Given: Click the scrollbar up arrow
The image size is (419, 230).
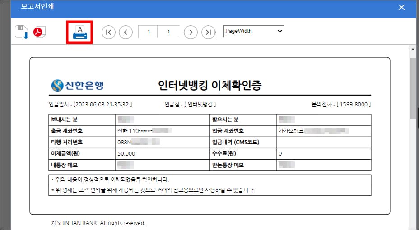Looking at the screenshot, I should point(413,49).
